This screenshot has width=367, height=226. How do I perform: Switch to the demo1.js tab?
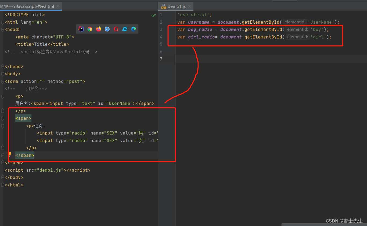[177, 6]
